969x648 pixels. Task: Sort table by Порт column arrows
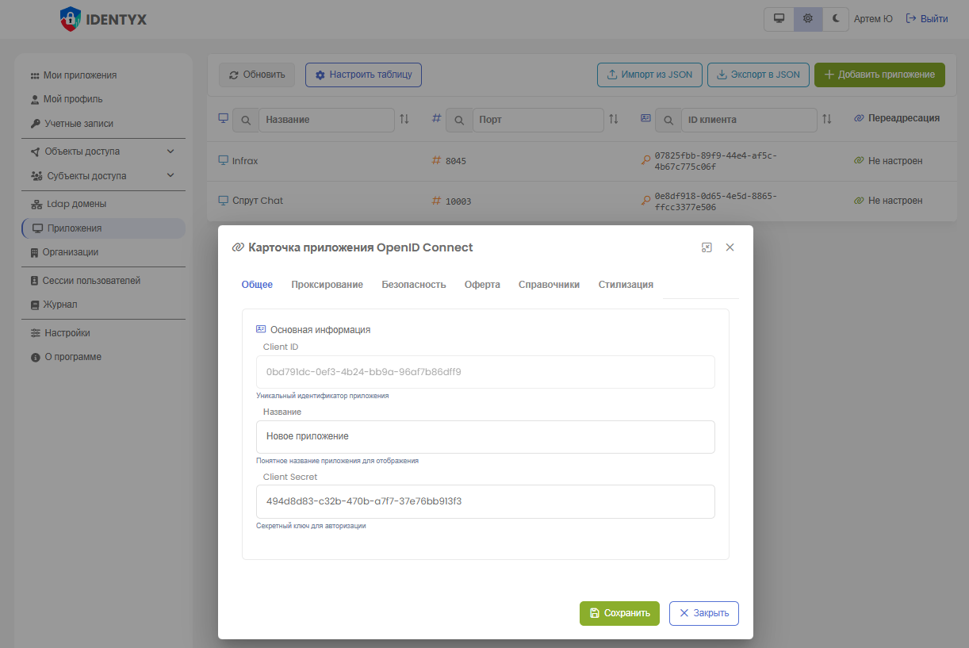pos(613,119)
